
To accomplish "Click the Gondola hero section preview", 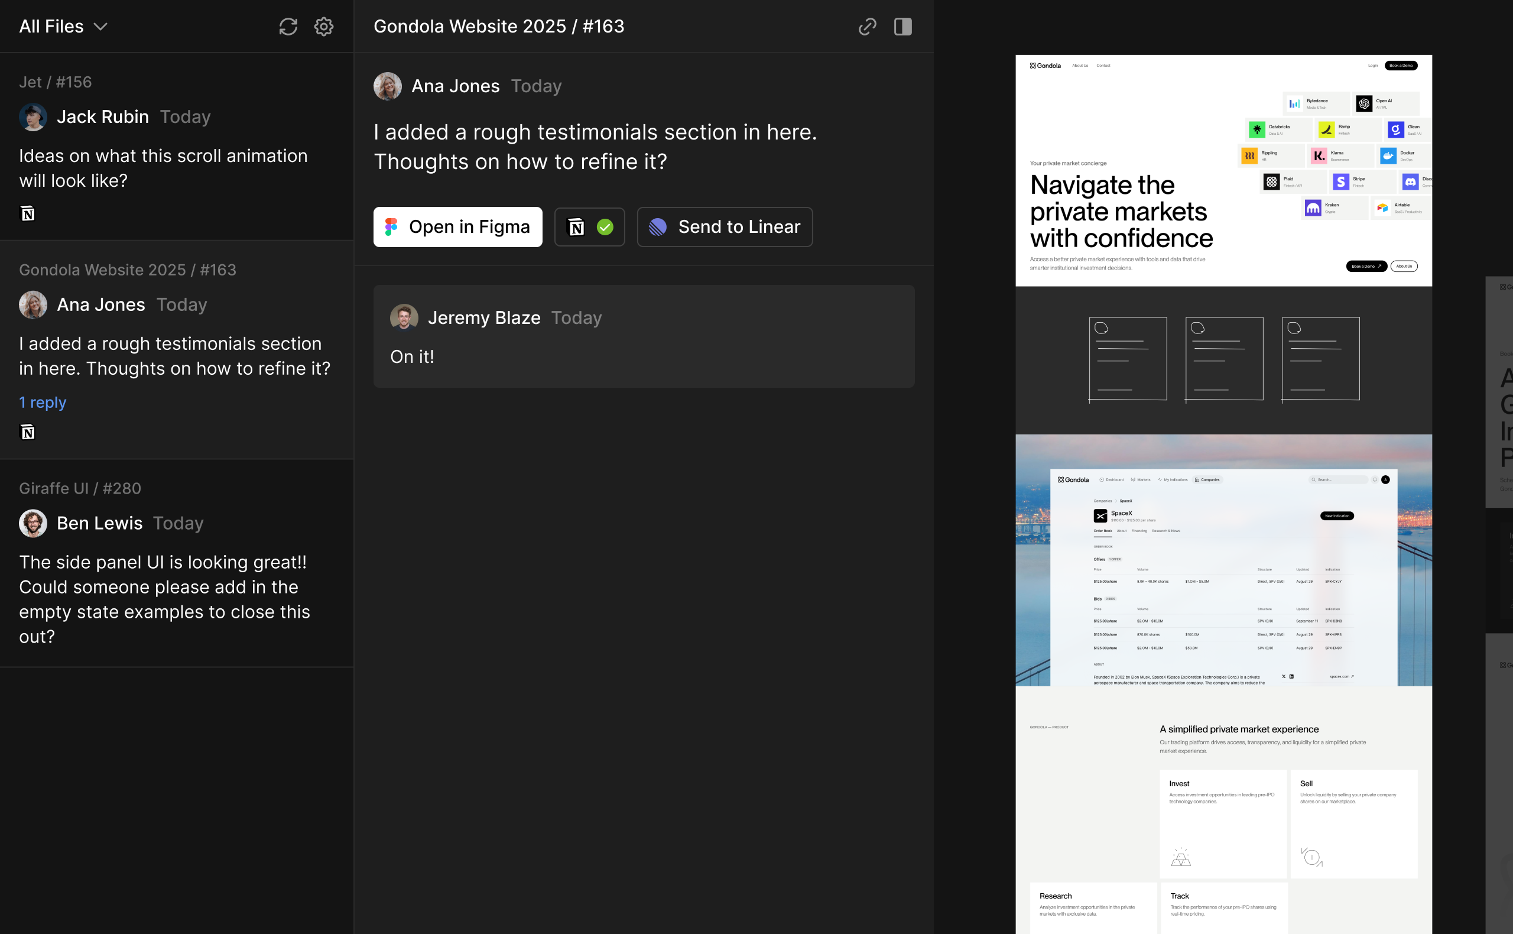I will coord(1223,170).
